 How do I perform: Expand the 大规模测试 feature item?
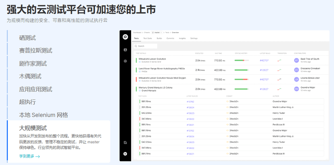(x=33, y=128)
